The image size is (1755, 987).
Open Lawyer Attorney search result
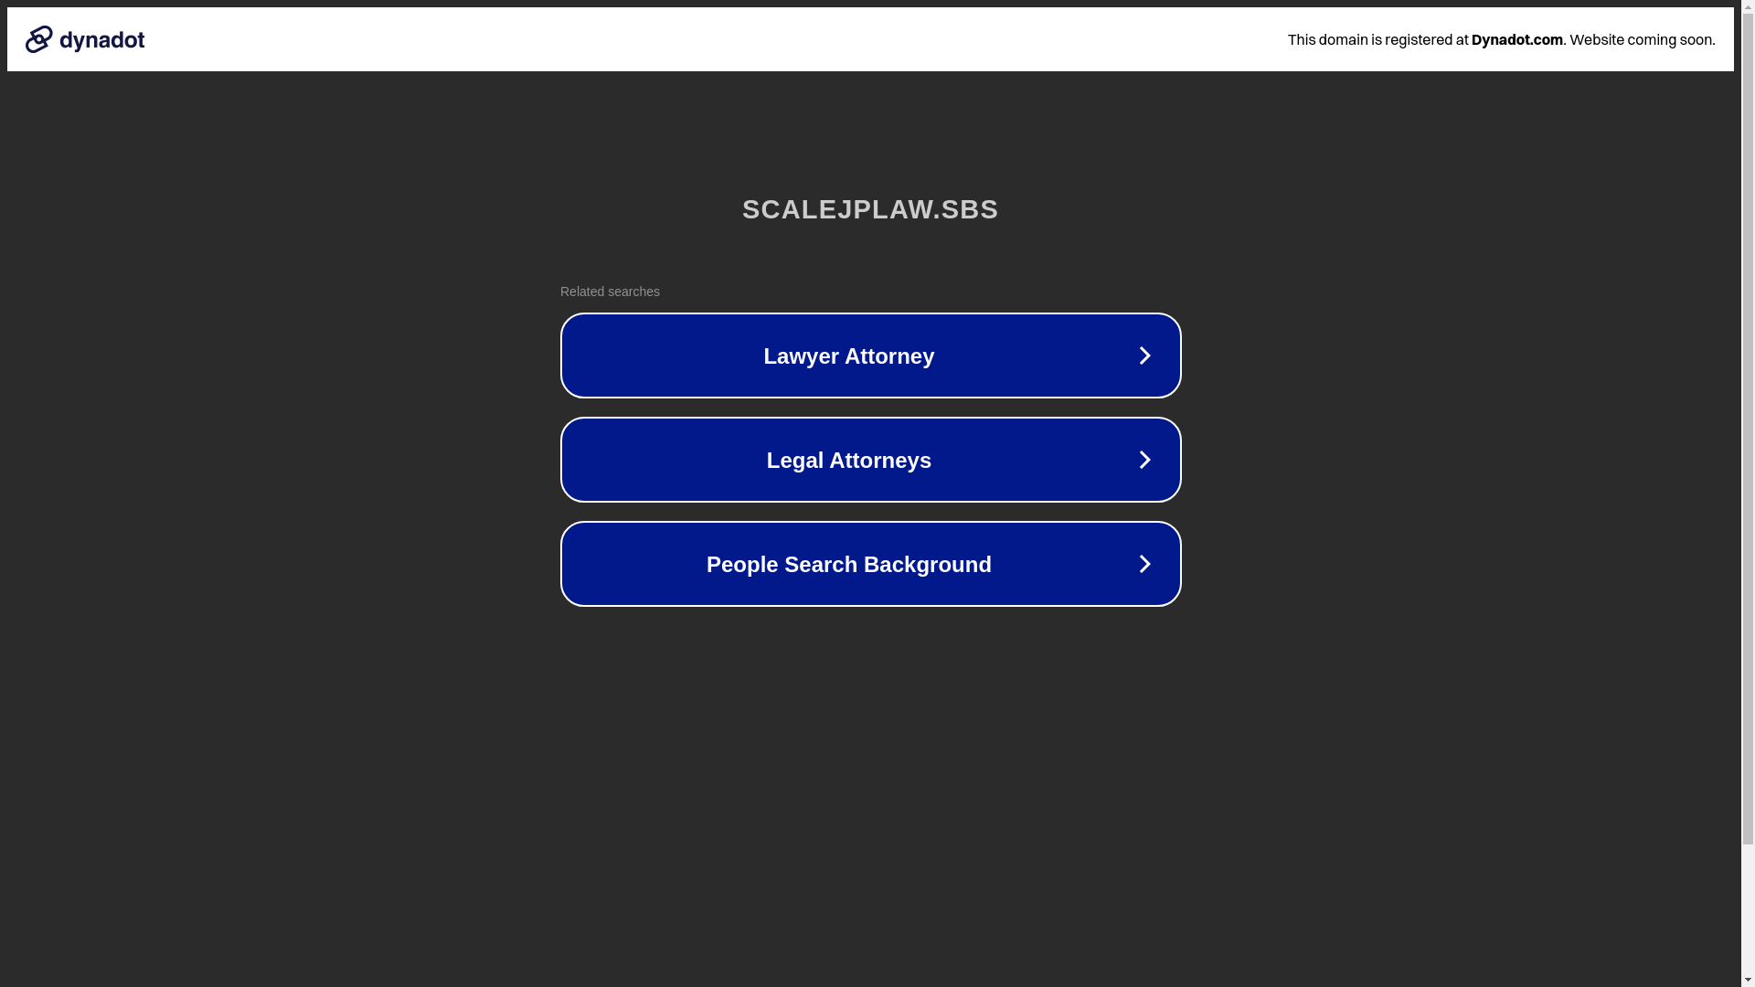(870, 356)
